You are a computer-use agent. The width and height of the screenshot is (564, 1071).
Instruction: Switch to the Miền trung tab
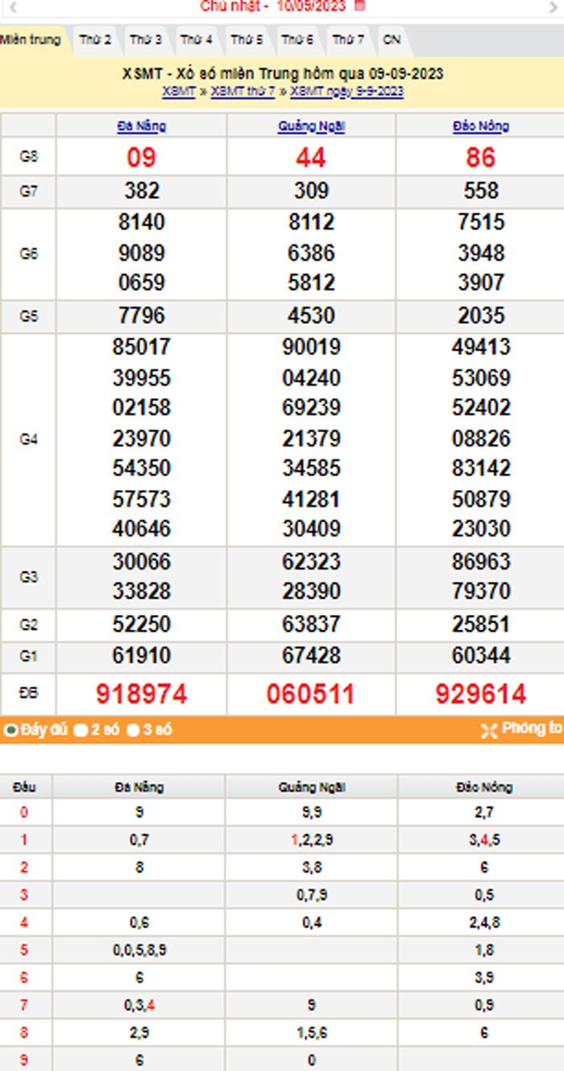pos(31,39)
